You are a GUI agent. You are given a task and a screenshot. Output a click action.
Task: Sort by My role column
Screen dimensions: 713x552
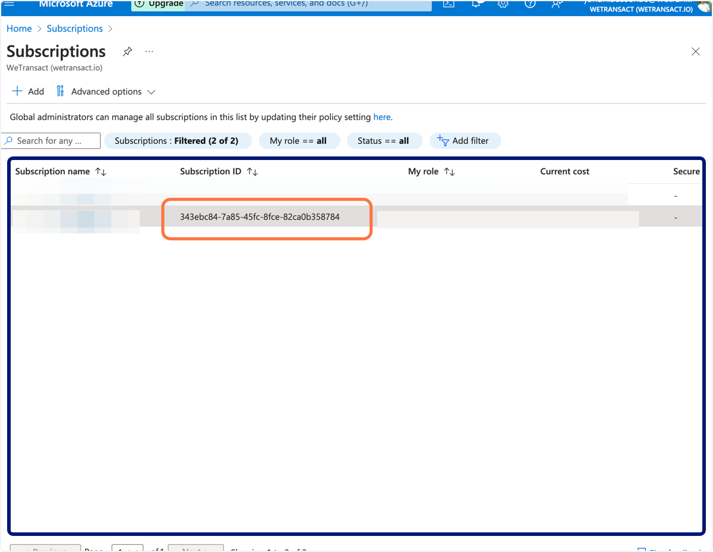pos(431,171)
